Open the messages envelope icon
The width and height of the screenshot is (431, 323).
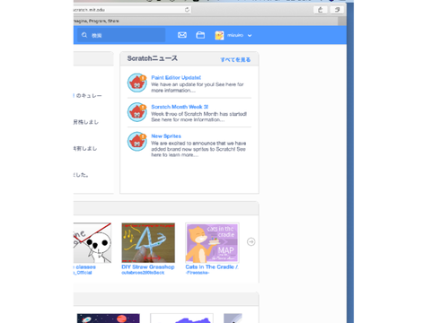(x=182, y=35)
